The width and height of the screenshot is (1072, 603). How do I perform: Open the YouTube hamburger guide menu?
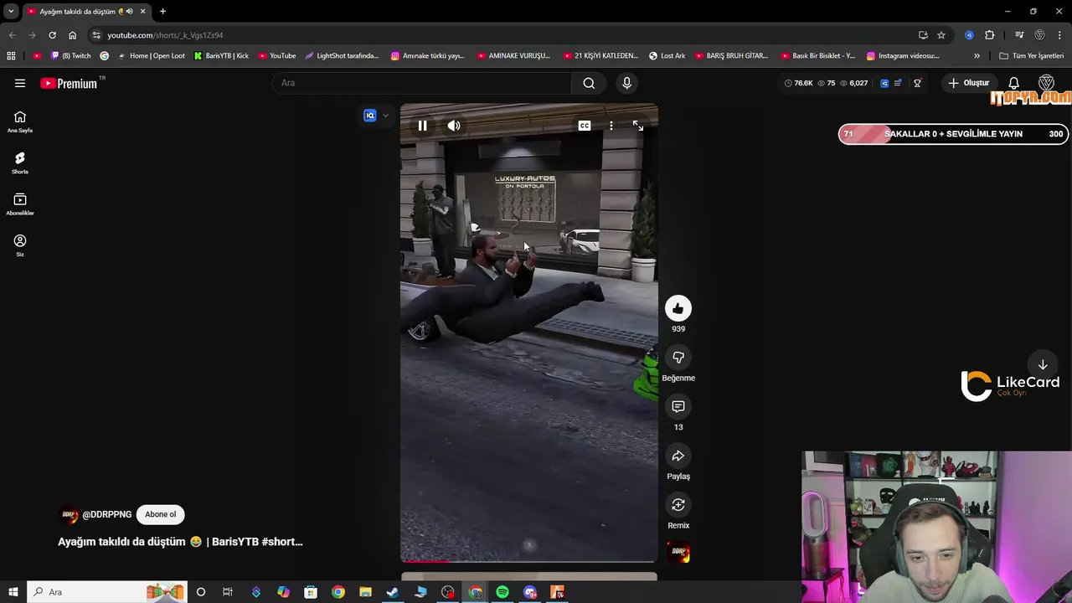pyautogui.click(x=20, y=83)
